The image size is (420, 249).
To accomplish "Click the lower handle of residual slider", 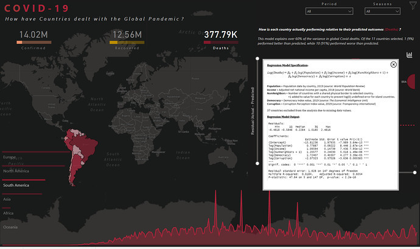I will 257,163.
